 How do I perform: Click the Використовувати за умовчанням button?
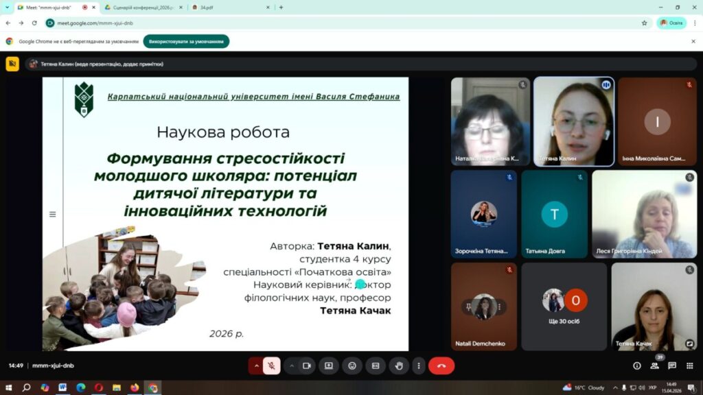click(186, 41)
